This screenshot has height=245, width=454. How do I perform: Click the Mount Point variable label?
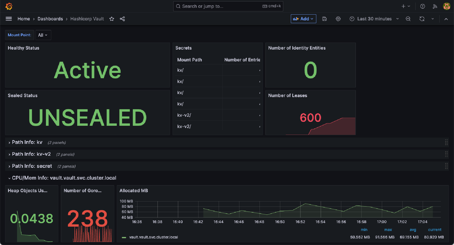pos(19,35)
